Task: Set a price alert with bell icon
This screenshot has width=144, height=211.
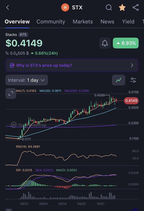Action: point(105,43)
